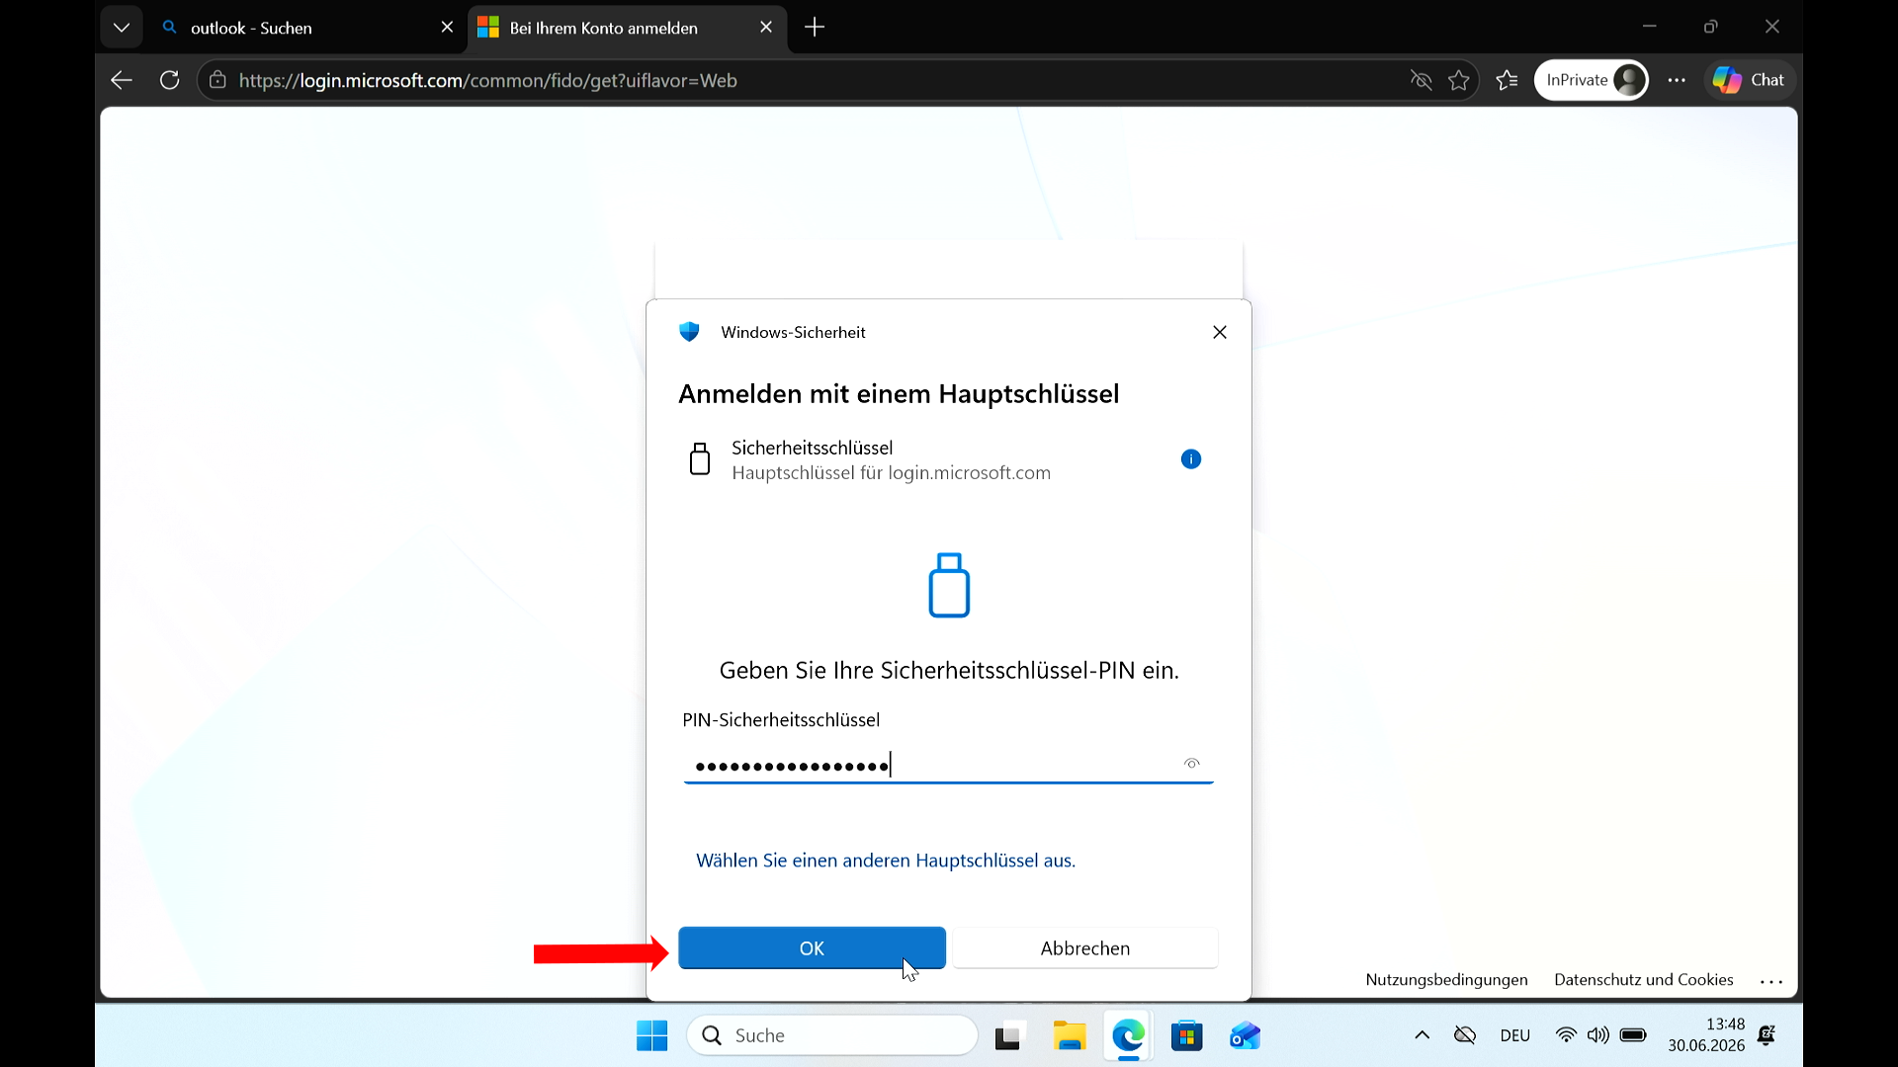Focus the PIN-Sicherheitsschlüssel input field
The image size is (1898, 1067).
pyautogui.click(x=948, y=765)
